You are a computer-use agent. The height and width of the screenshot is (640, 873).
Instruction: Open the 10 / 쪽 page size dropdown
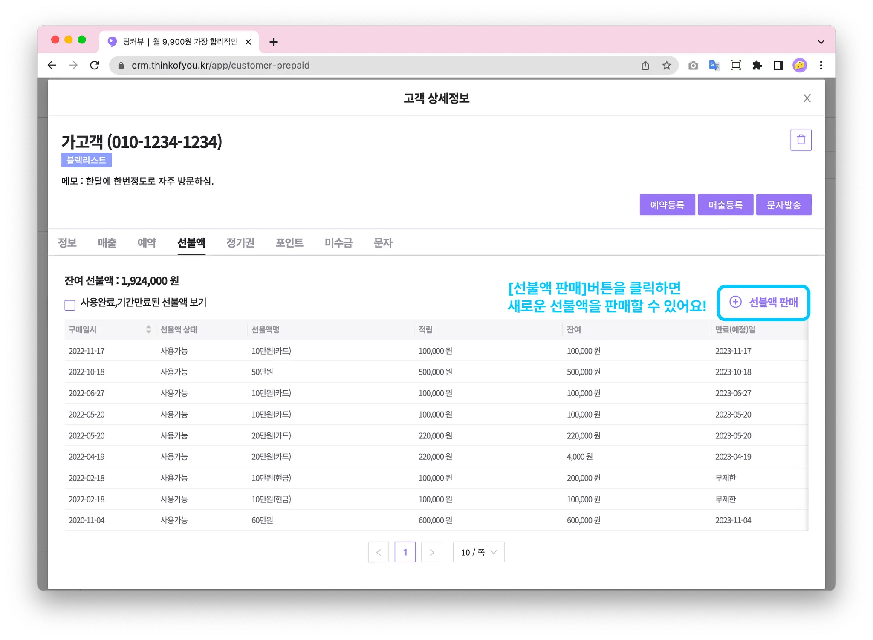479,552
